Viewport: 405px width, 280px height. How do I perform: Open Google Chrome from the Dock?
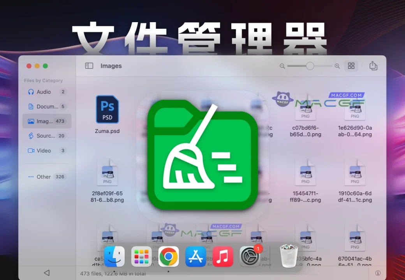coord(168,257)
